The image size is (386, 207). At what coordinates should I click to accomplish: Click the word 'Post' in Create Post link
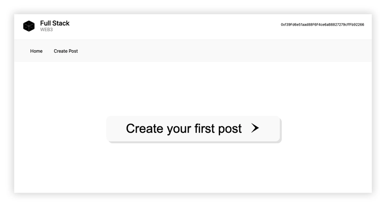point(73,51)
